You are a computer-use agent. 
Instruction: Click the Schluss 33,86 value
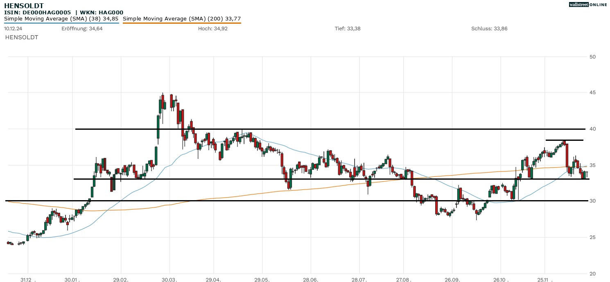coord(489,29)
